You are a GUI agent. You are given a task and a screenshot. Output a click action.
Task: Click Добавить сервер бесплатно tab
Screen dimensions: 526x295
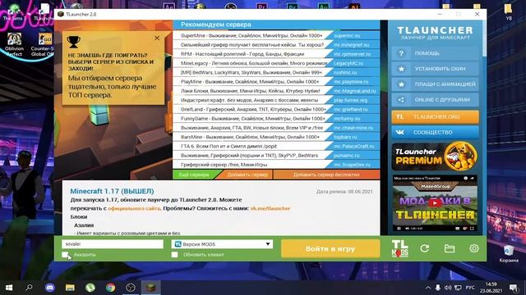pyautogui.click(x=326, y=175)
